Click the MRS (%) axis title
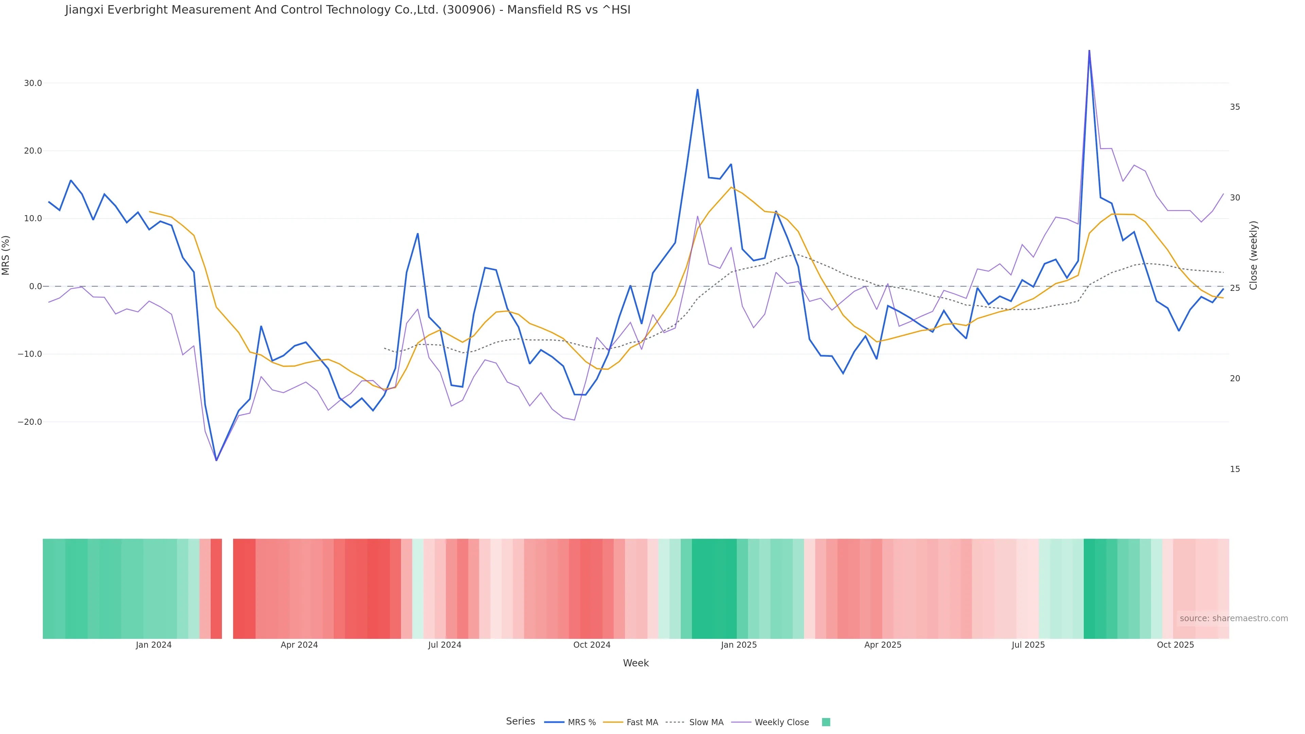Screen dimensions: 1305x734 pyautogui.click(x=6, y=255)
